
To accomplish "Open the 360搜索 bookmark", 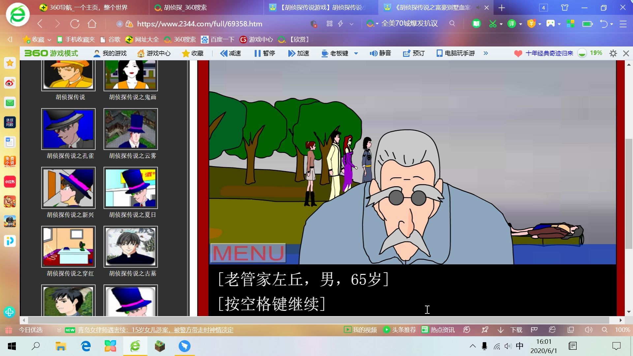I will [180, 40].
